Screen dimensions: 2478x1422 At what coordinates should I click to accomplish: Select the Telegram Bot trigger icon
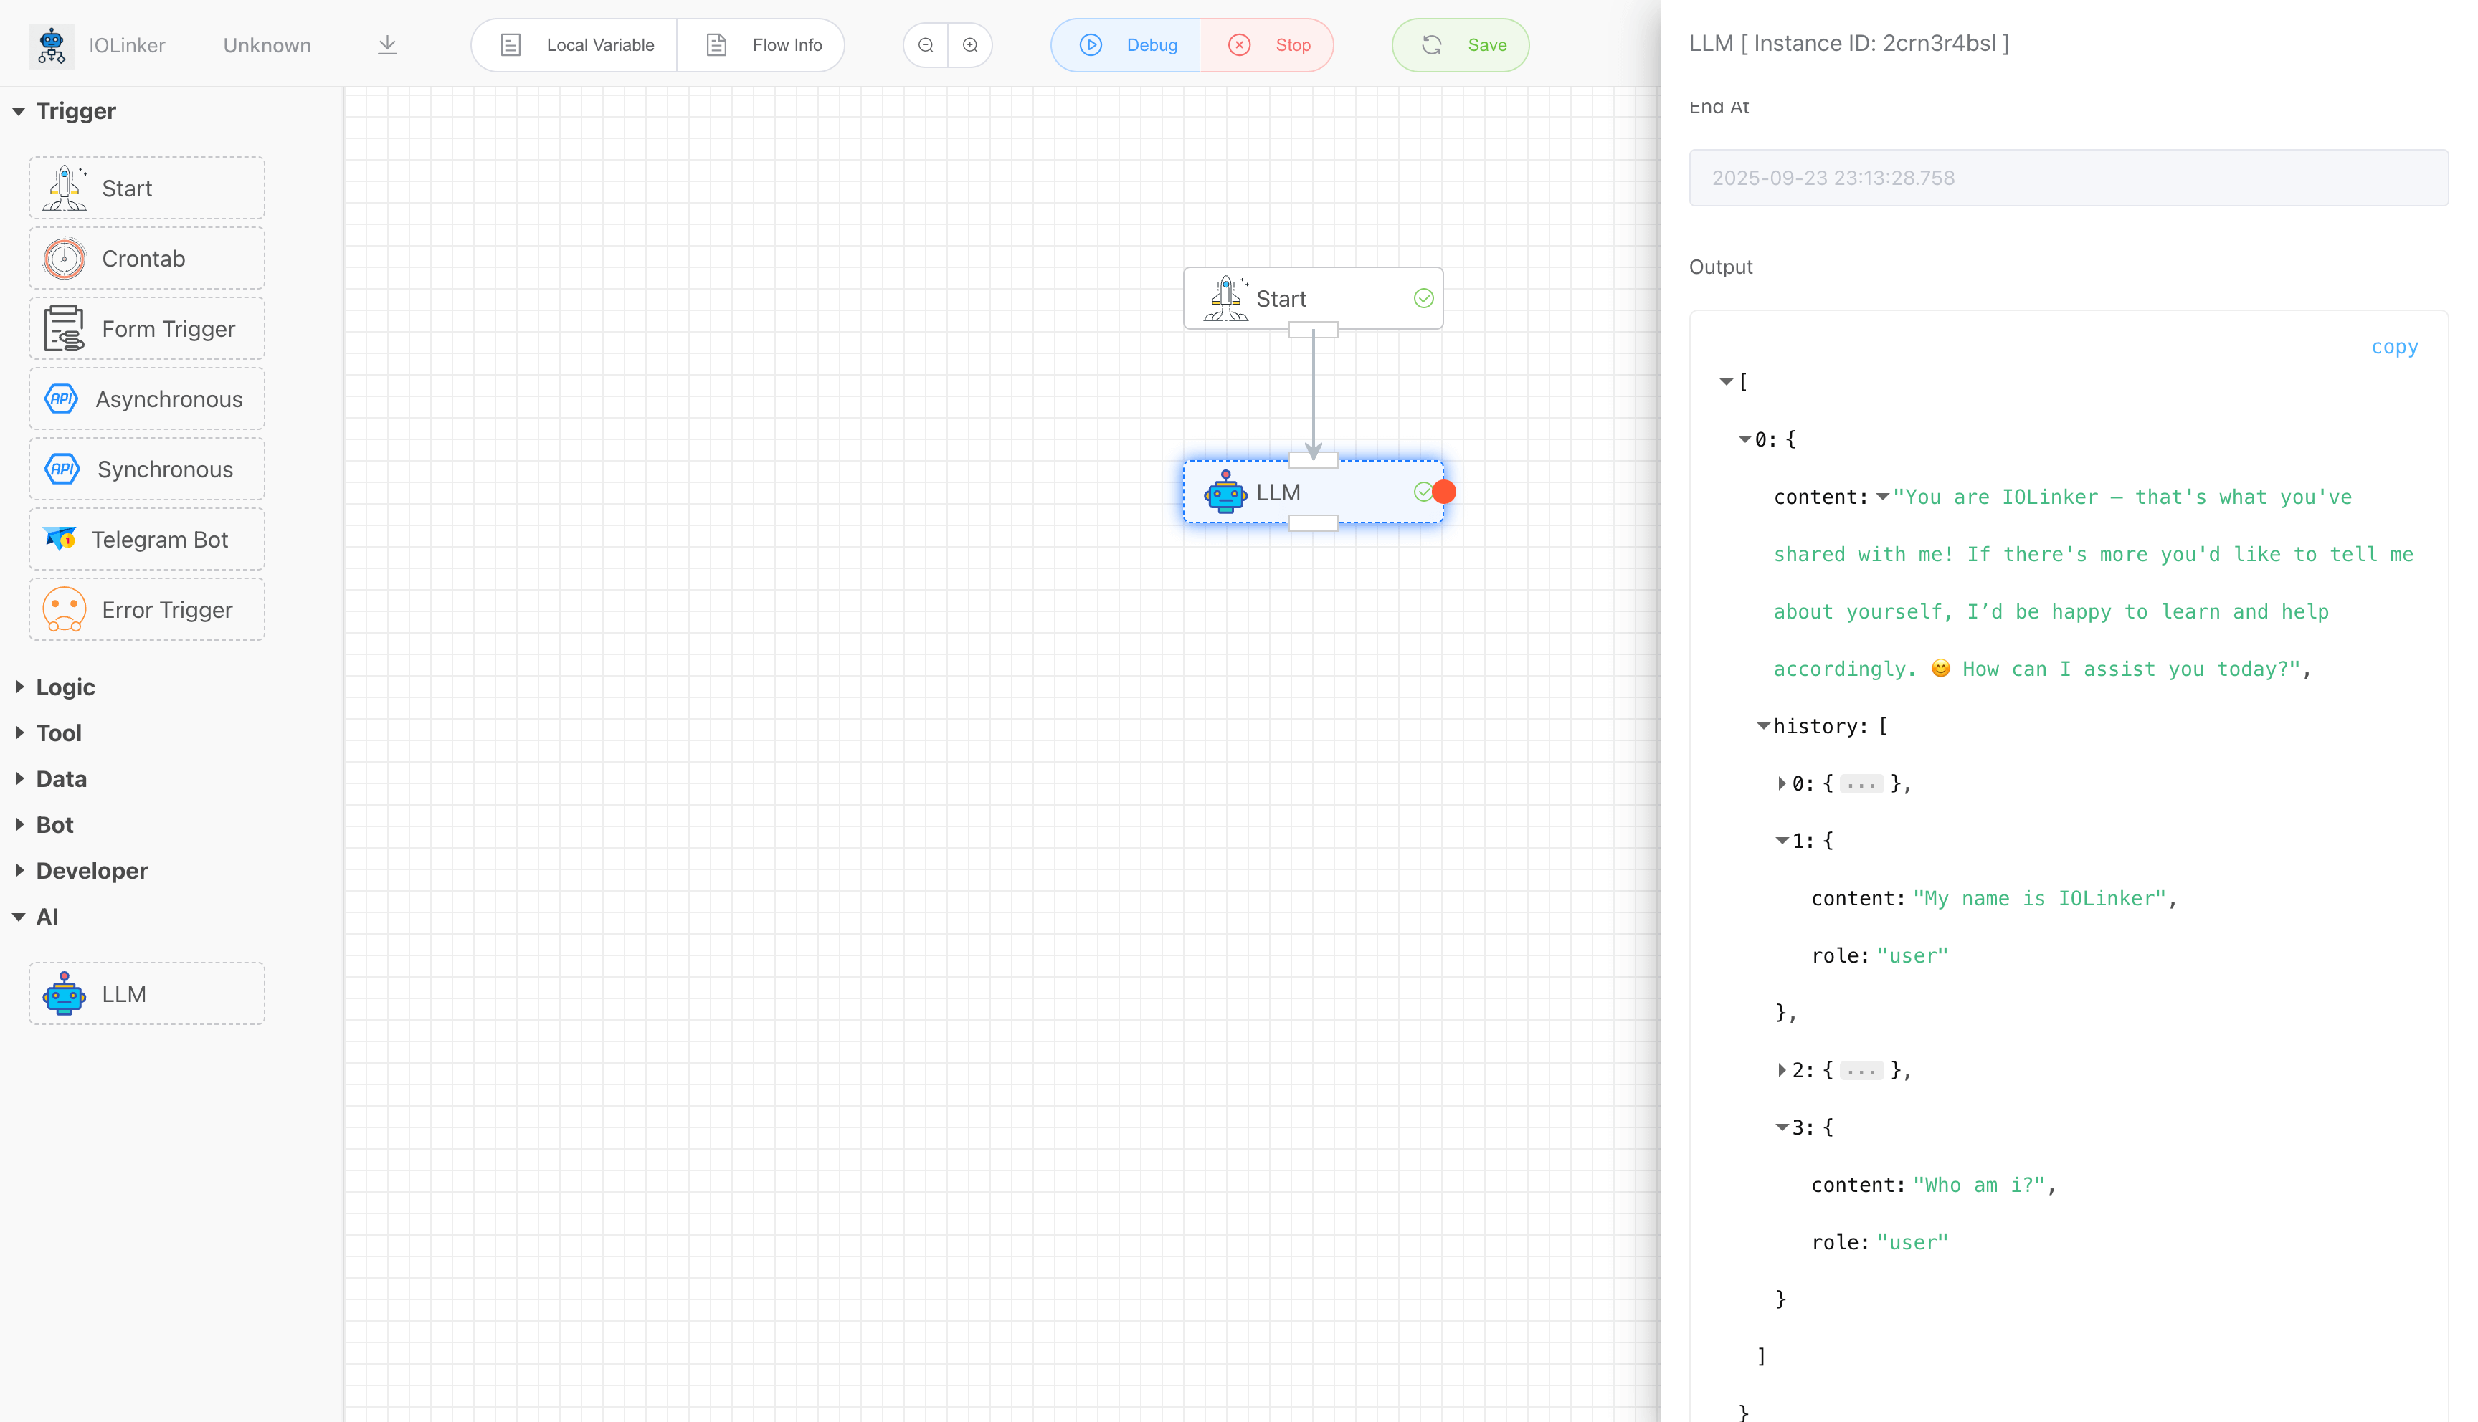point(60,539)
